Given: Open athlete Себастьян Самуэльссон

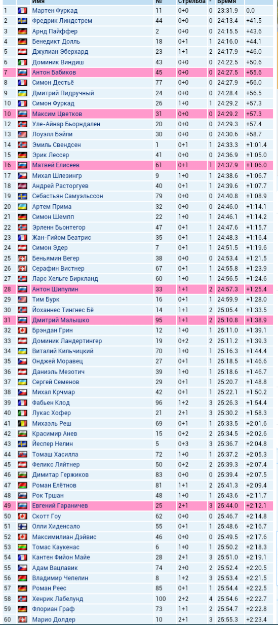Looking at the screenshot, I should (x=67, y=196).
